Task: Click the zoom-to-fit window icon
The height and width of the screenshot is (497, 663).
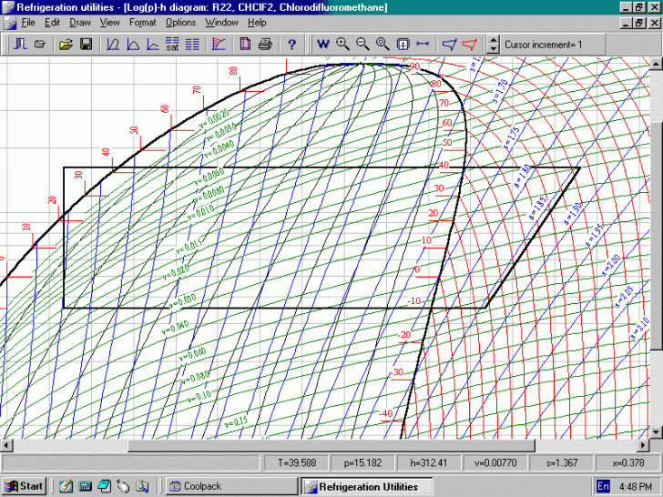Action: [x=403, y=44]
